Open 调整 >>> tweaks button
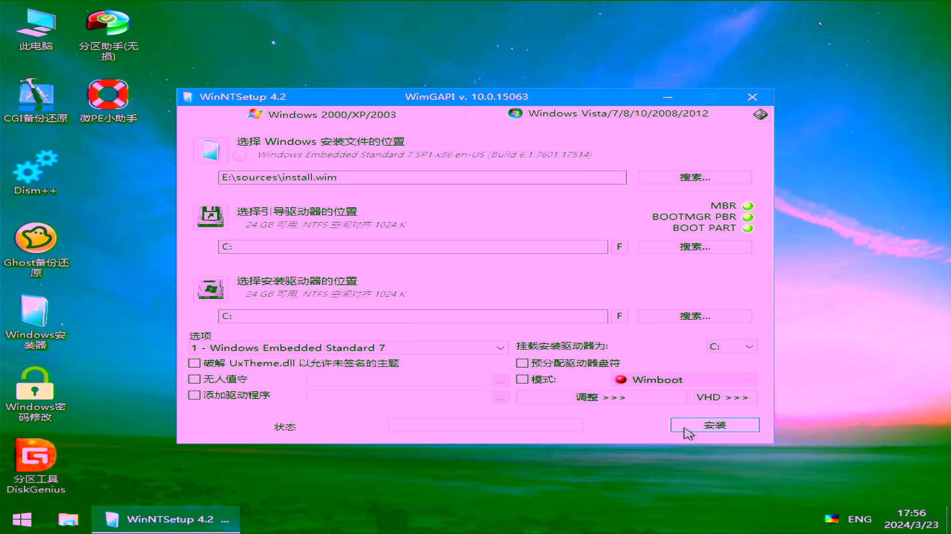This screenshot has width=951, height=534. (x=601, y=398)
